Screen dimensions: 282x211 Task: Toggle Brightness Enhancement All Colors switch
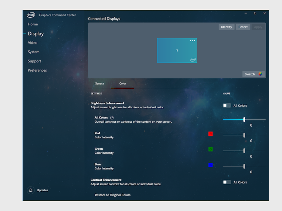pyautogui.click(x=227, y=105)
